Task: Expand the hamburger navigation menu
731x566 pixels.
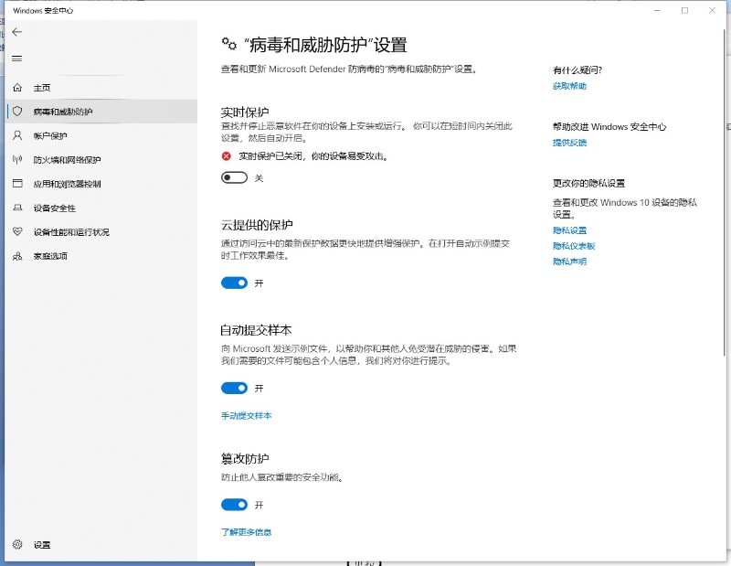Action: click(x=16, y=59)
